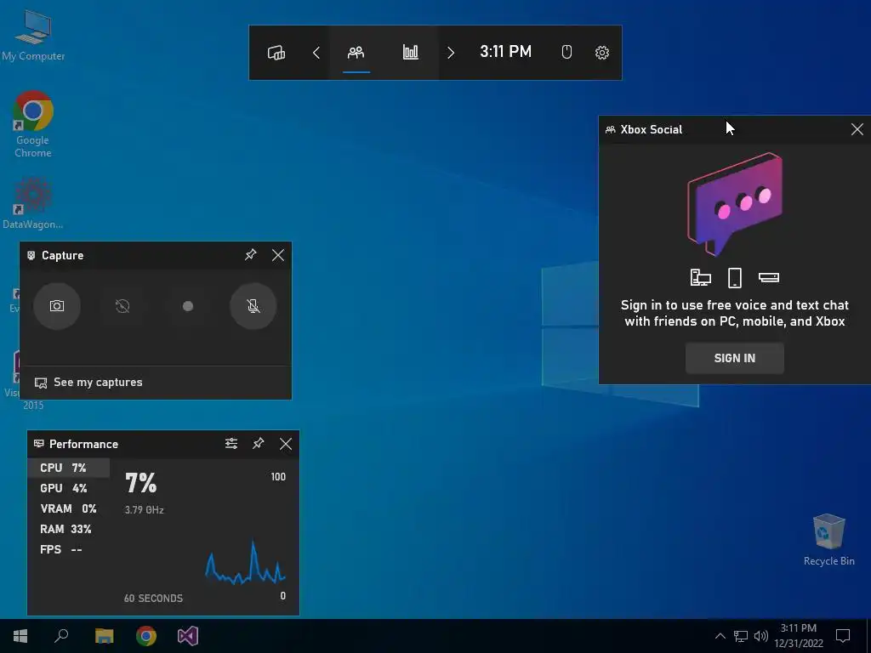Select the Recycle Bin desktop icon

(x=828, y=540)
